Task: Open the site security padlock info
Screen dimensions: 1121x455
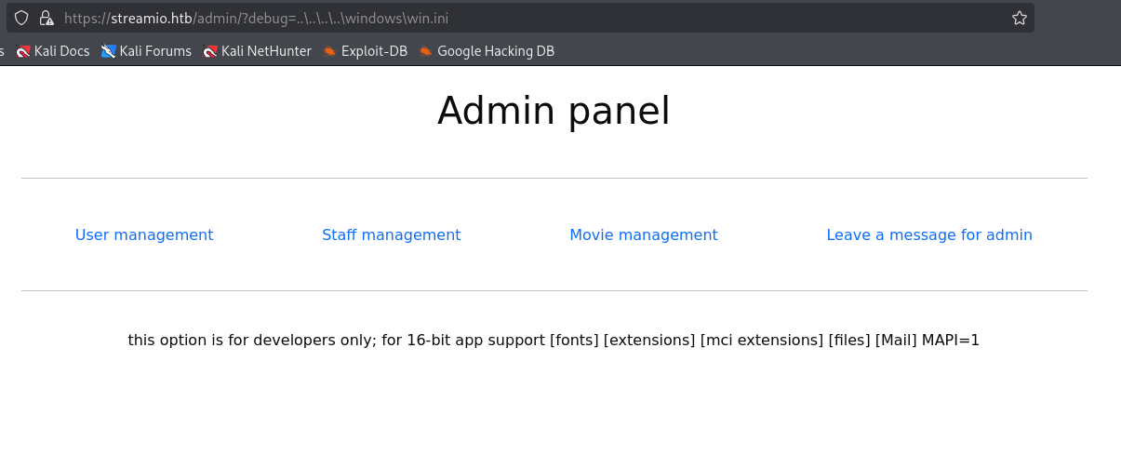Action: [46, 18]
